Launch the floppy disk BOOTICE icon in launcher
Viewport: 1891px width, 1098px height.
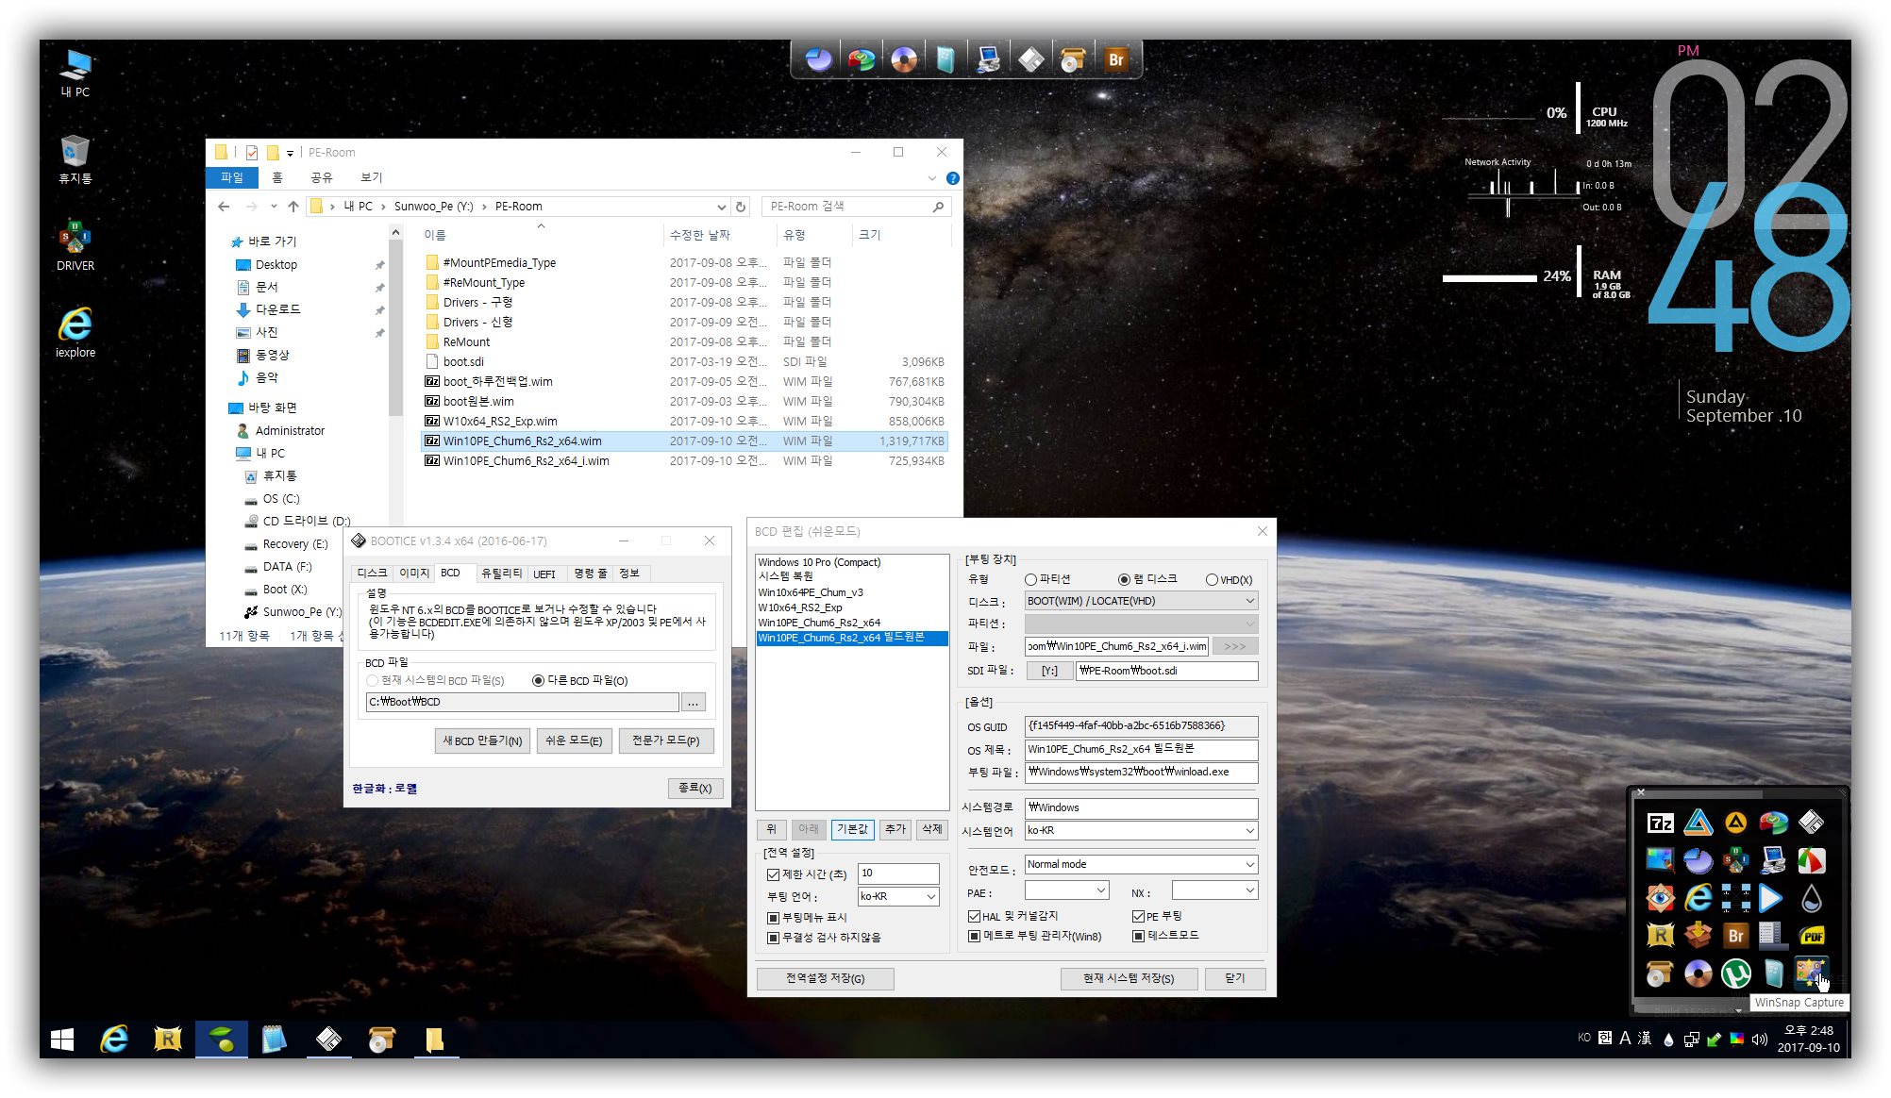click(x=1811, y=823)
